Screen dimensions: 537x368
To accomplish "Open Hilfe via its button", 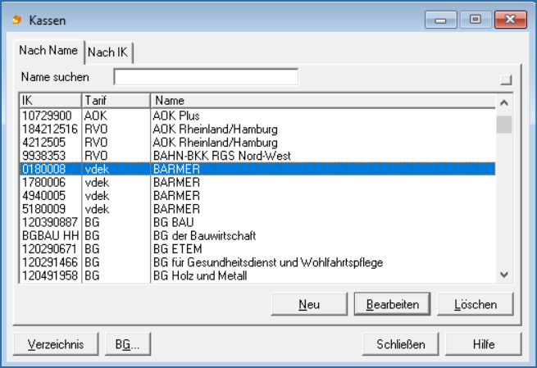I will pyautogui.click(x=484, y=344).
